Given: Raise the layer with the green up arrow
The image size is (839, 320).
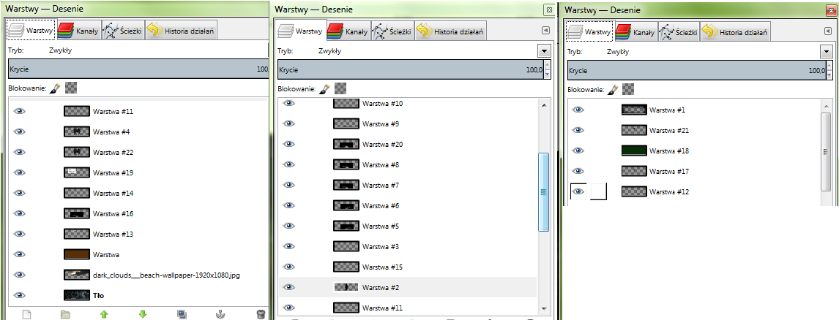Looking at the screenshot, I should (x=104, y=314).
